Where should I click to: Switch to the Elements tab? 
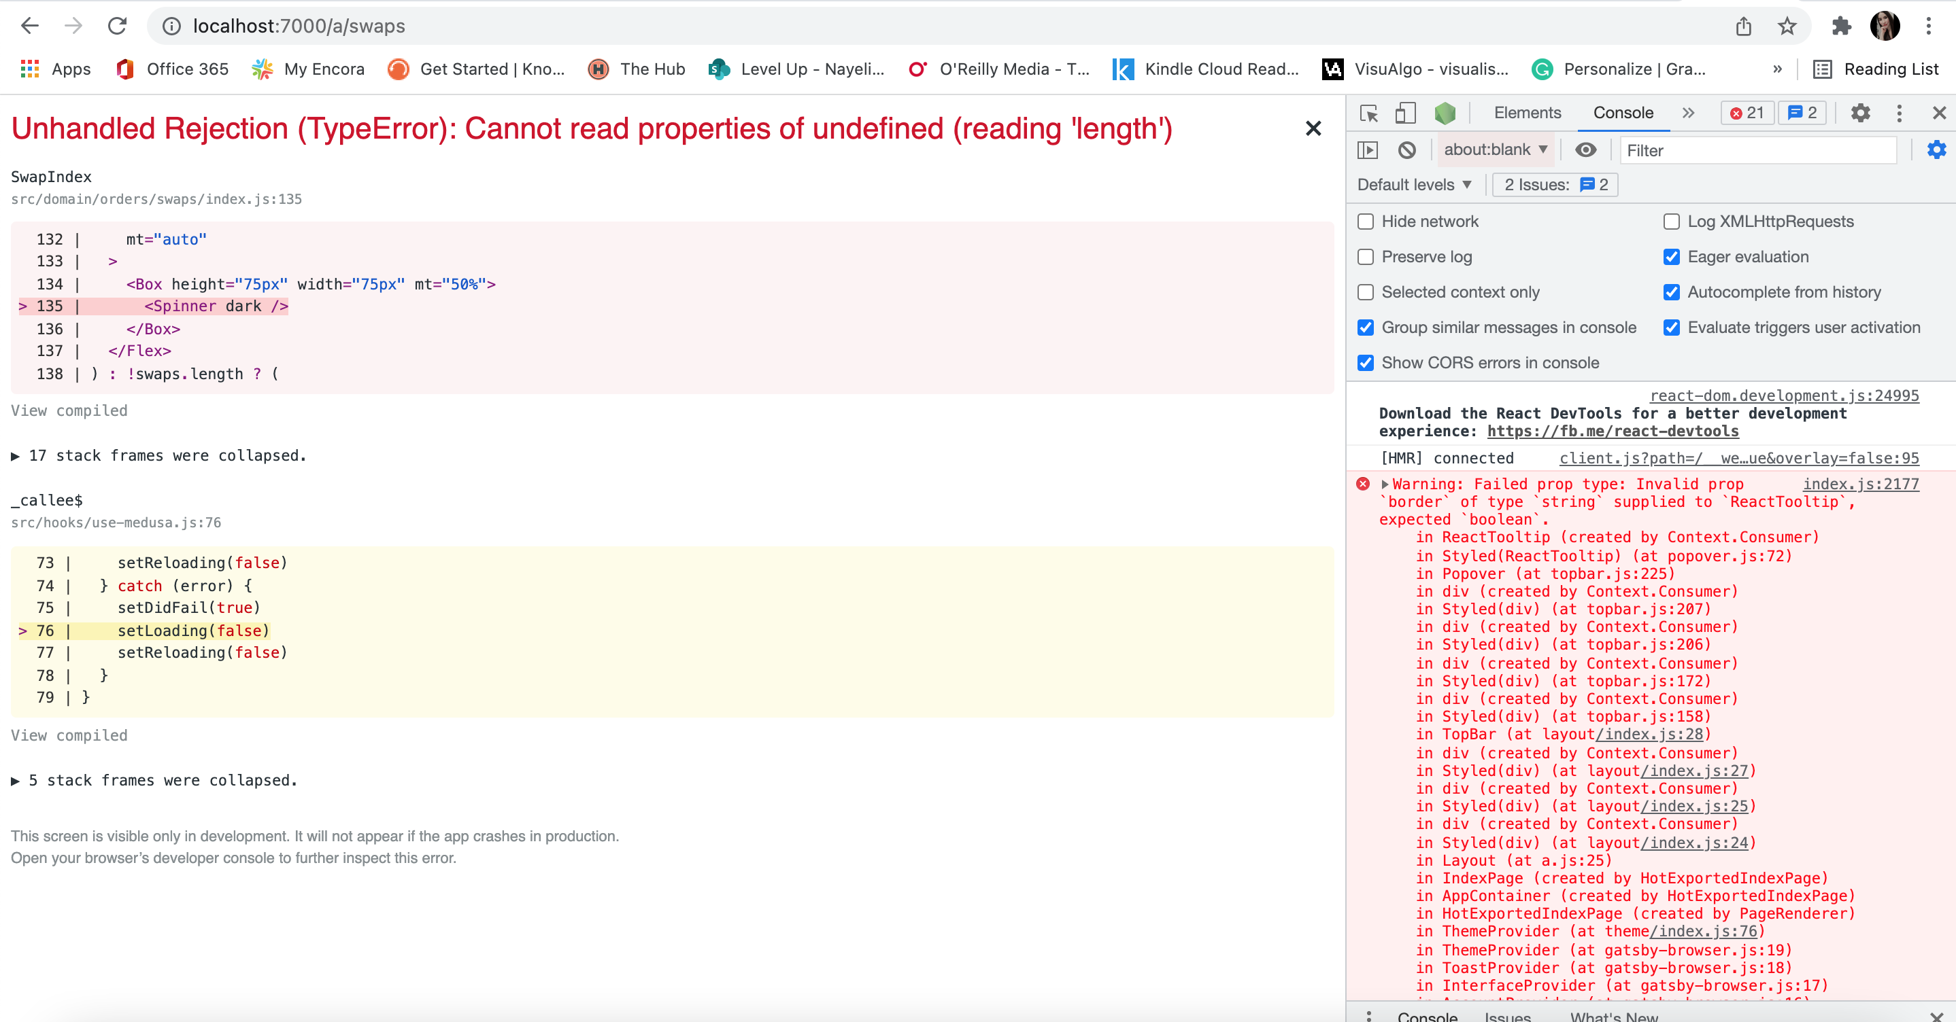[1527, 112]
